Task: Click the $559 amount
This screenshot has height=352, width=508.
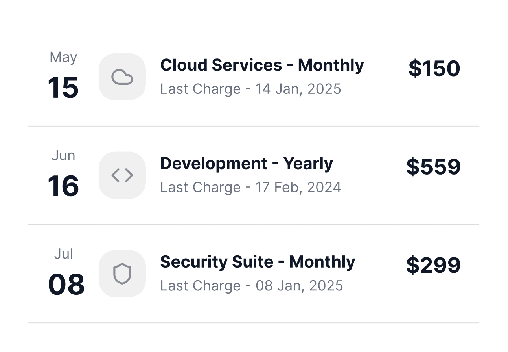Action: click(x=433, y=167)
